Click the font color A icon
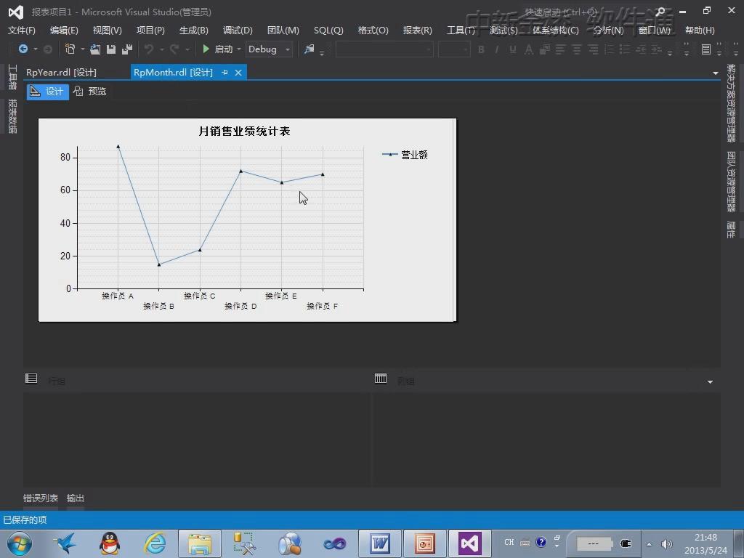This screenshot has height=558, width=744. pos(529,49)
